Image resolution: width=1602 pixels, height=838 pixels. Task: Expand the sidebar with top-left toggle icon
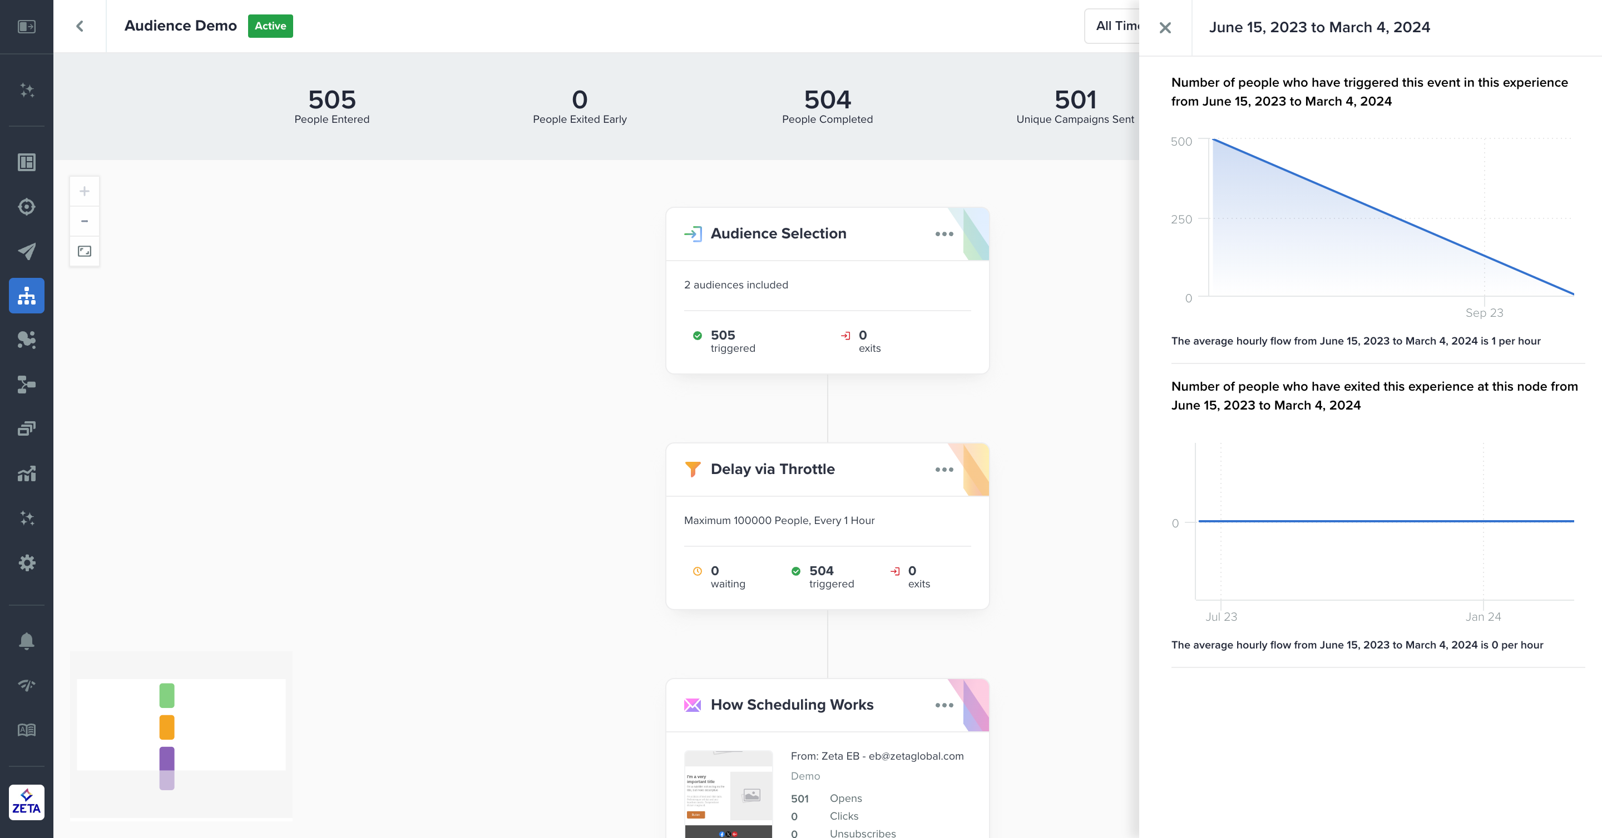point(26,26)
